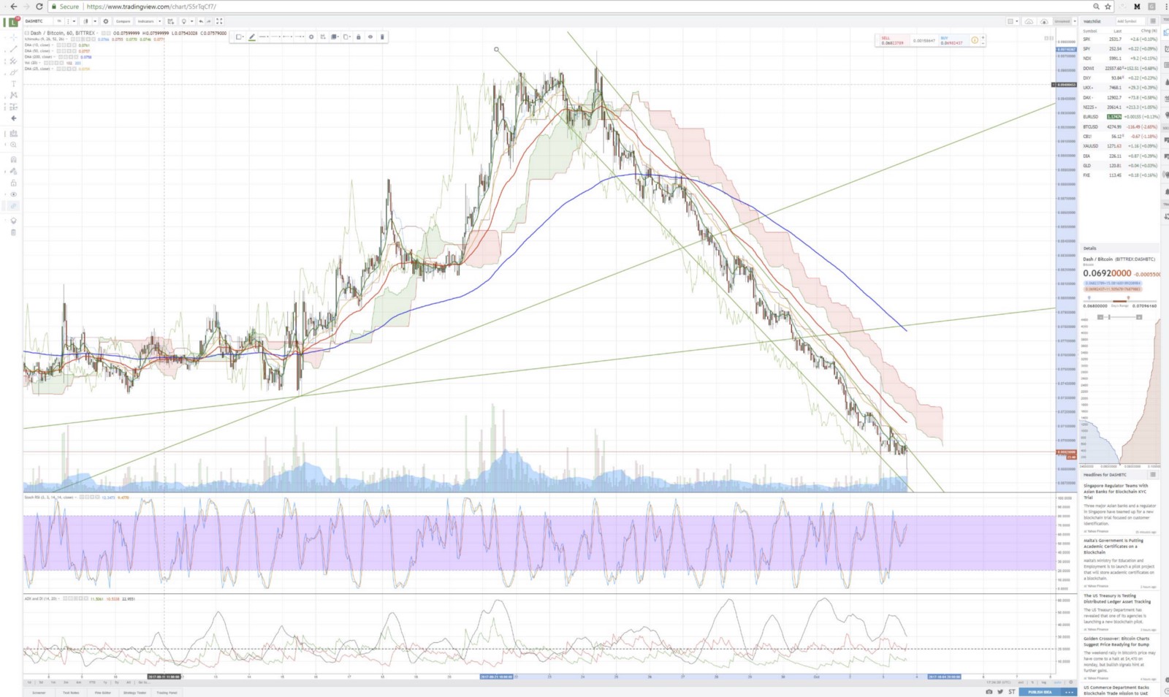Select the XABCD pattern tool
The width and height of the screenshot is (1169, 697).
13,95
